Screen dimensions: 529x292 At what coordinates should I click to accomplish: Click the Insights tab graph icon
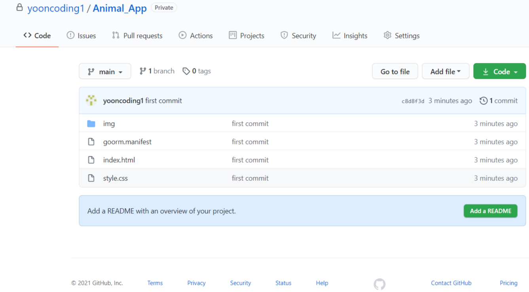point(336,35)
